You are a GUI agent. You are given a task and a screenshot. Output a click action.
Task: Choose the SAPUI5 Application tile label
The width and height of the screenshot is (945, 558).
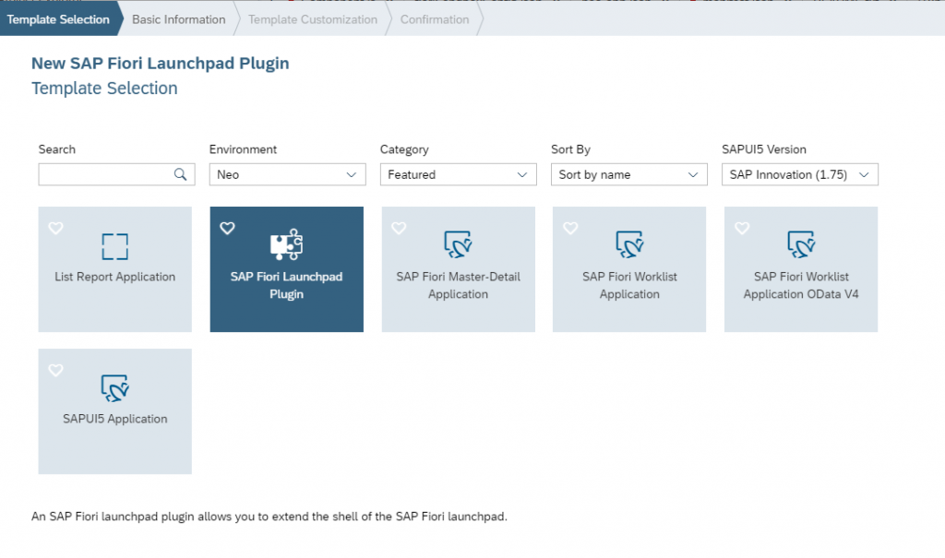click(x=115, y=419)
